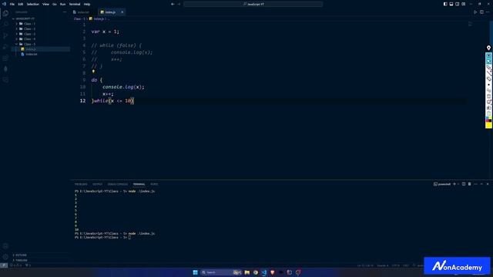Switch to the Output panel tab
This screenshot has width=493, height=277.
pyautogui.click(x=97, y=184)
